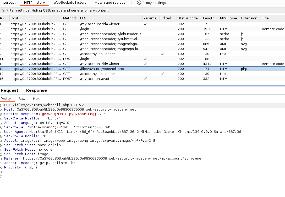The height and width of the screenshot is (197, 285).
Task: Click the Method column header
Action: tap(69, 18)
